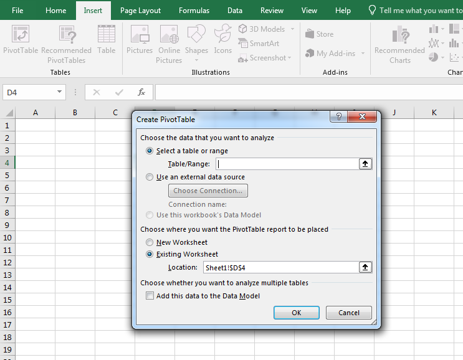Click the scatter chart icon
Viewport: 463px width, 360px height.
454,57
